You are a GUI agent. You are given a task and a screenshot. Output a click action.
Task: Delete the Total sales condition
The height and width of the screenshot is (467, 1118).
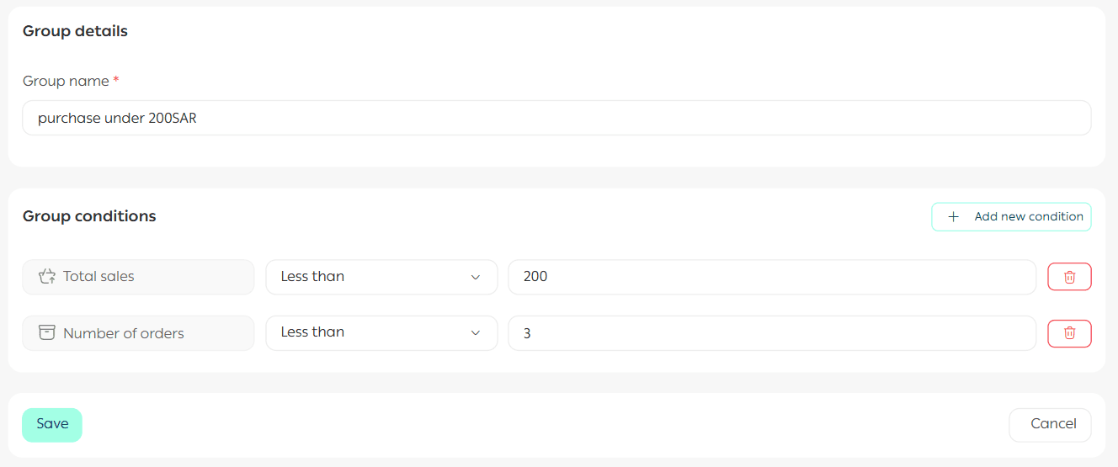1069,277
